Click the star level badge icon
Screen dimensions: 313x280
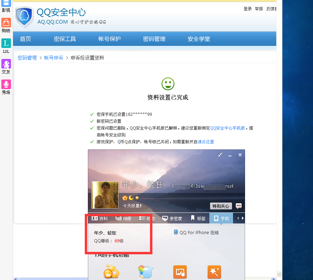pos(137,198)
